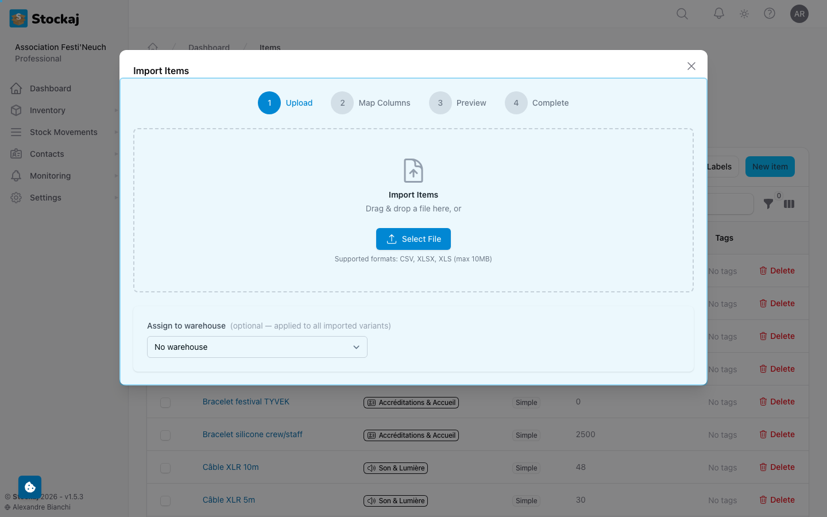Expand the Settings submenu arrow
This screenshot has height=517, width=827.
[x=116, y=198]
